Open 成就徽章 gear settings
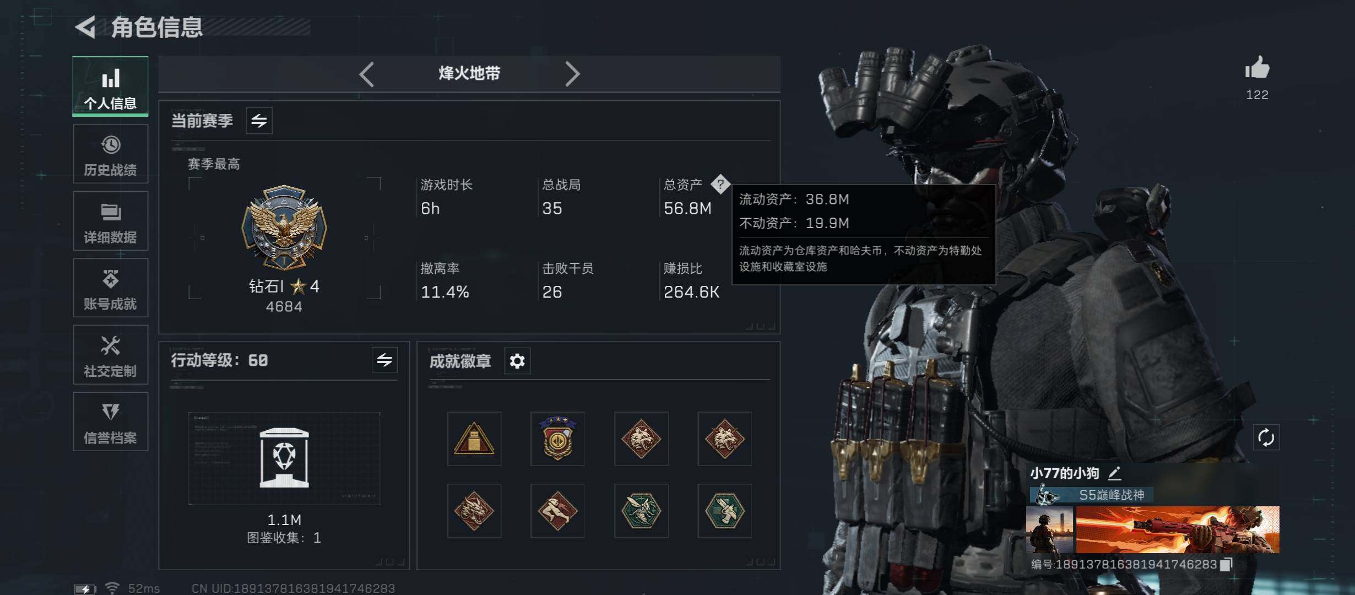The image size is (1355, 595). tap(517, 361)
